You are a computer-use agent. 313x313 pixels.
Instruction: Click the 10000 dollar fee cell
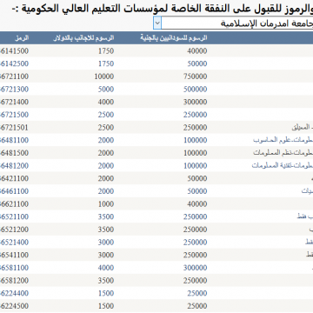coord(104,77)
